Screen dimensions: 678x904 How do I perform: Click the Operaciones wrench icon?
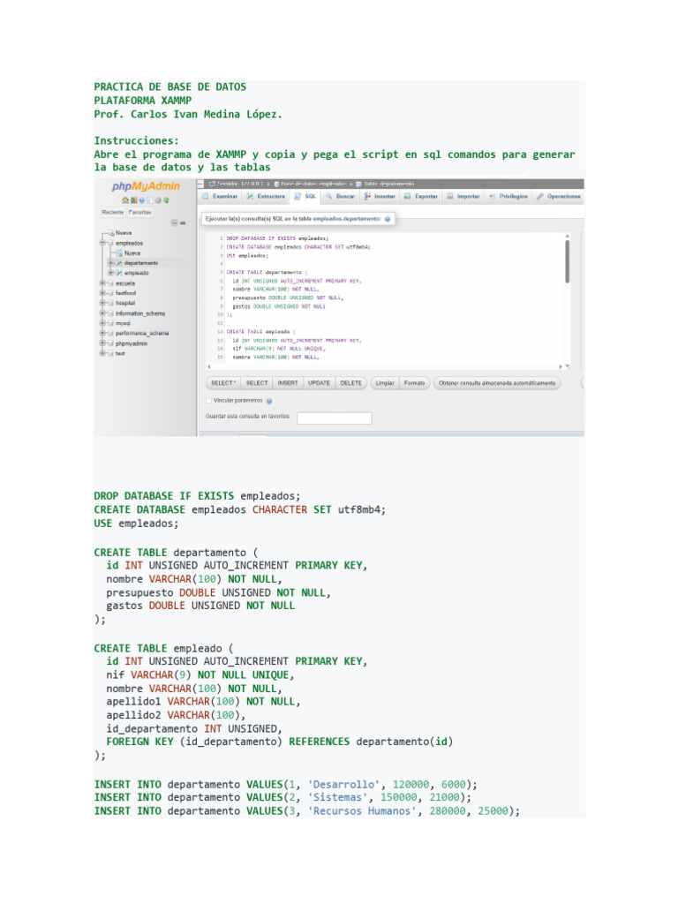coord(539,197)
